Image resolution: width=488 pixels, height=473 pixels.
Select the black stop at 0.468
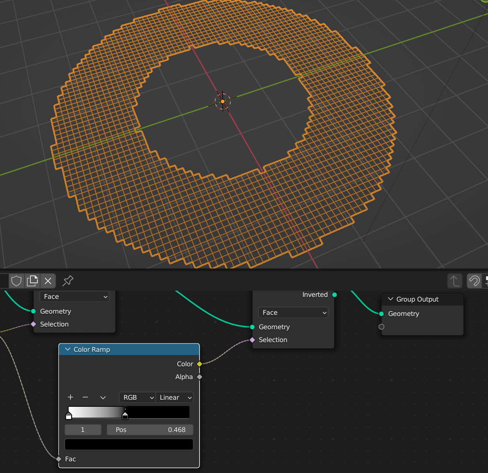click(125, 416)
